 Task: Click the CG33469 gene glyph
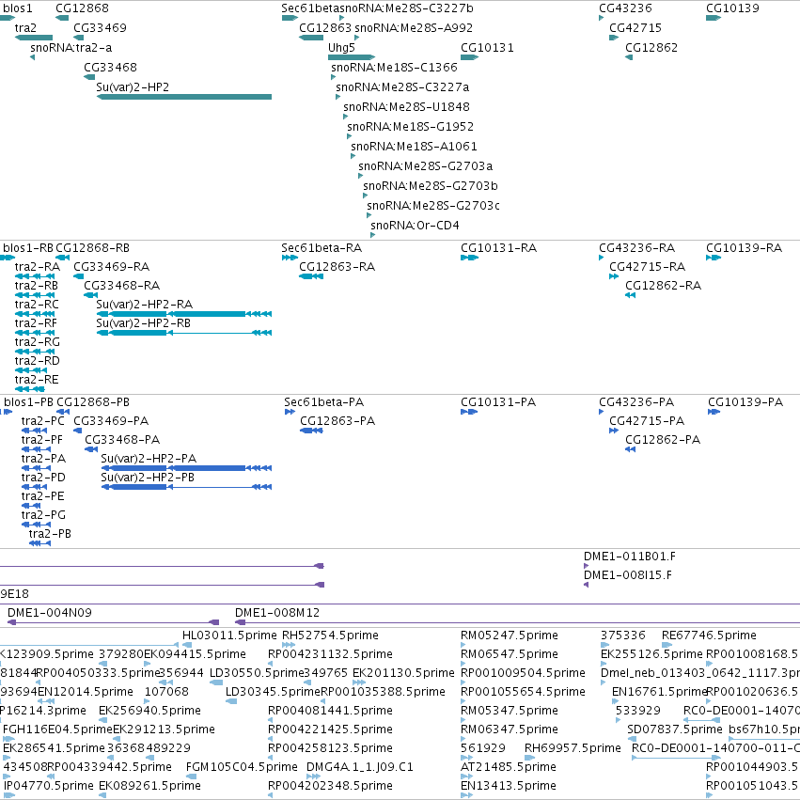[79, 38]
